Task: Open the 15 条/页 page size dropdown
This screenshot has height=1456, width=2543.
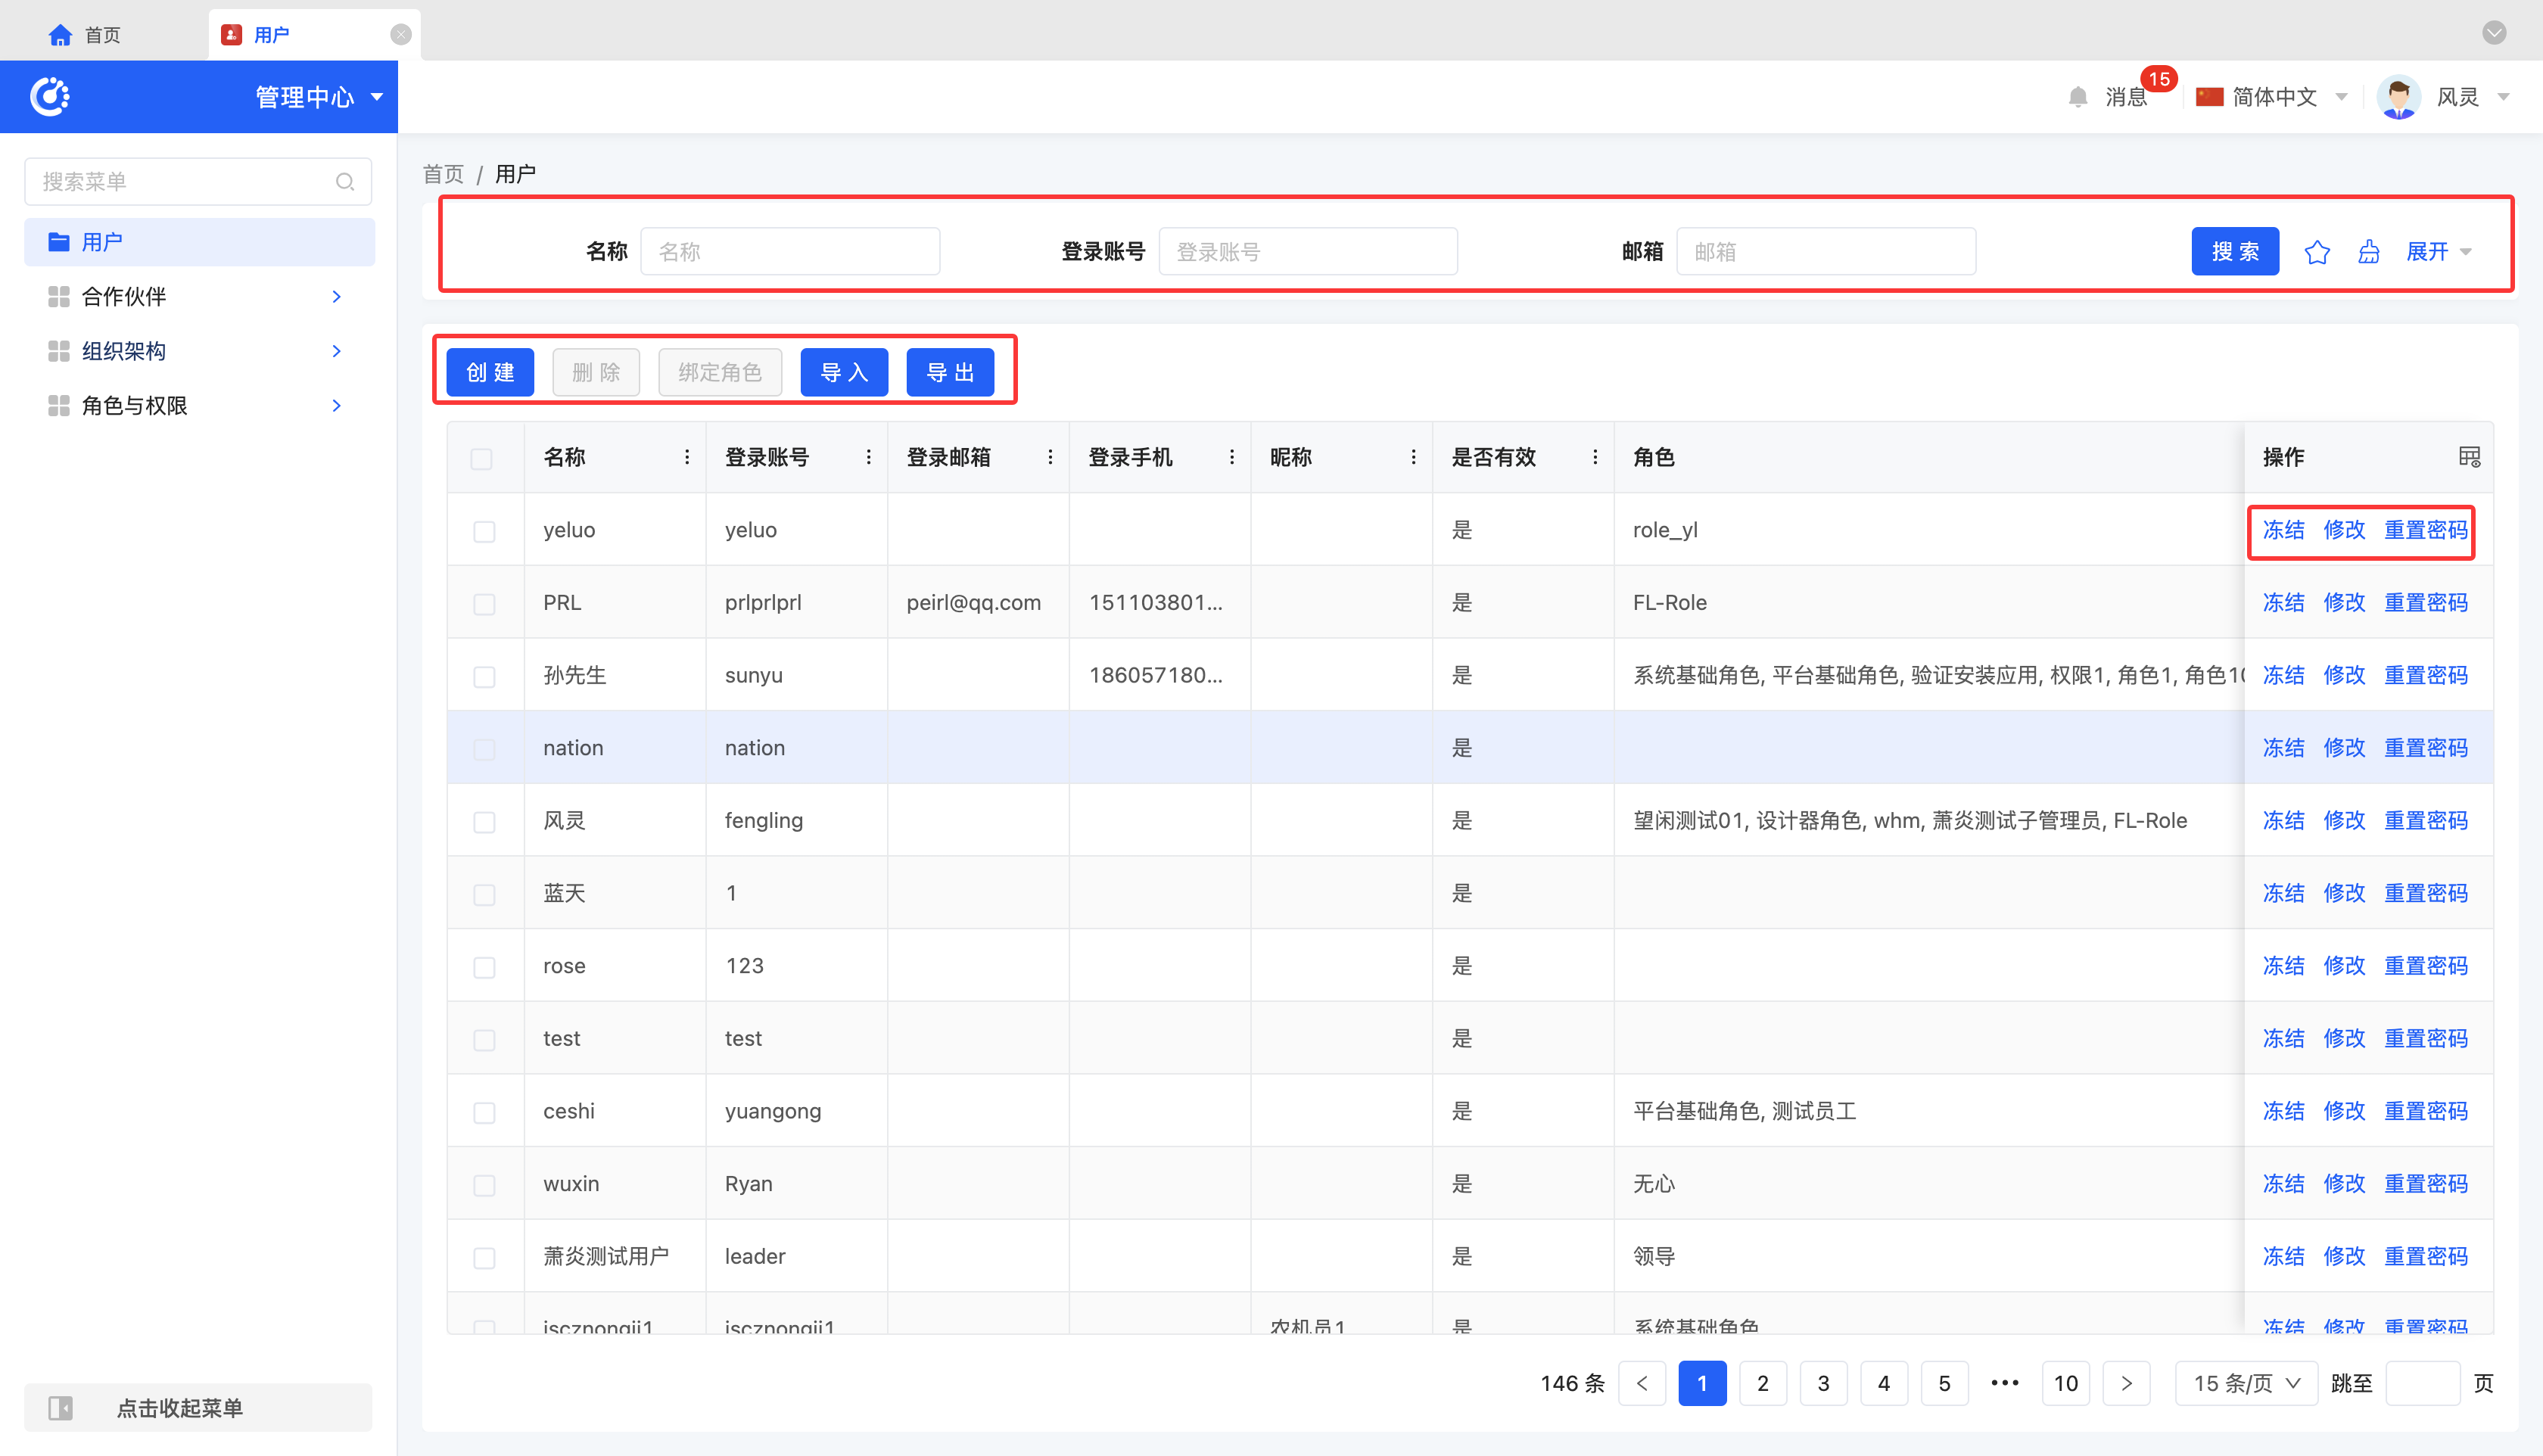Action: point(2246,1383)
